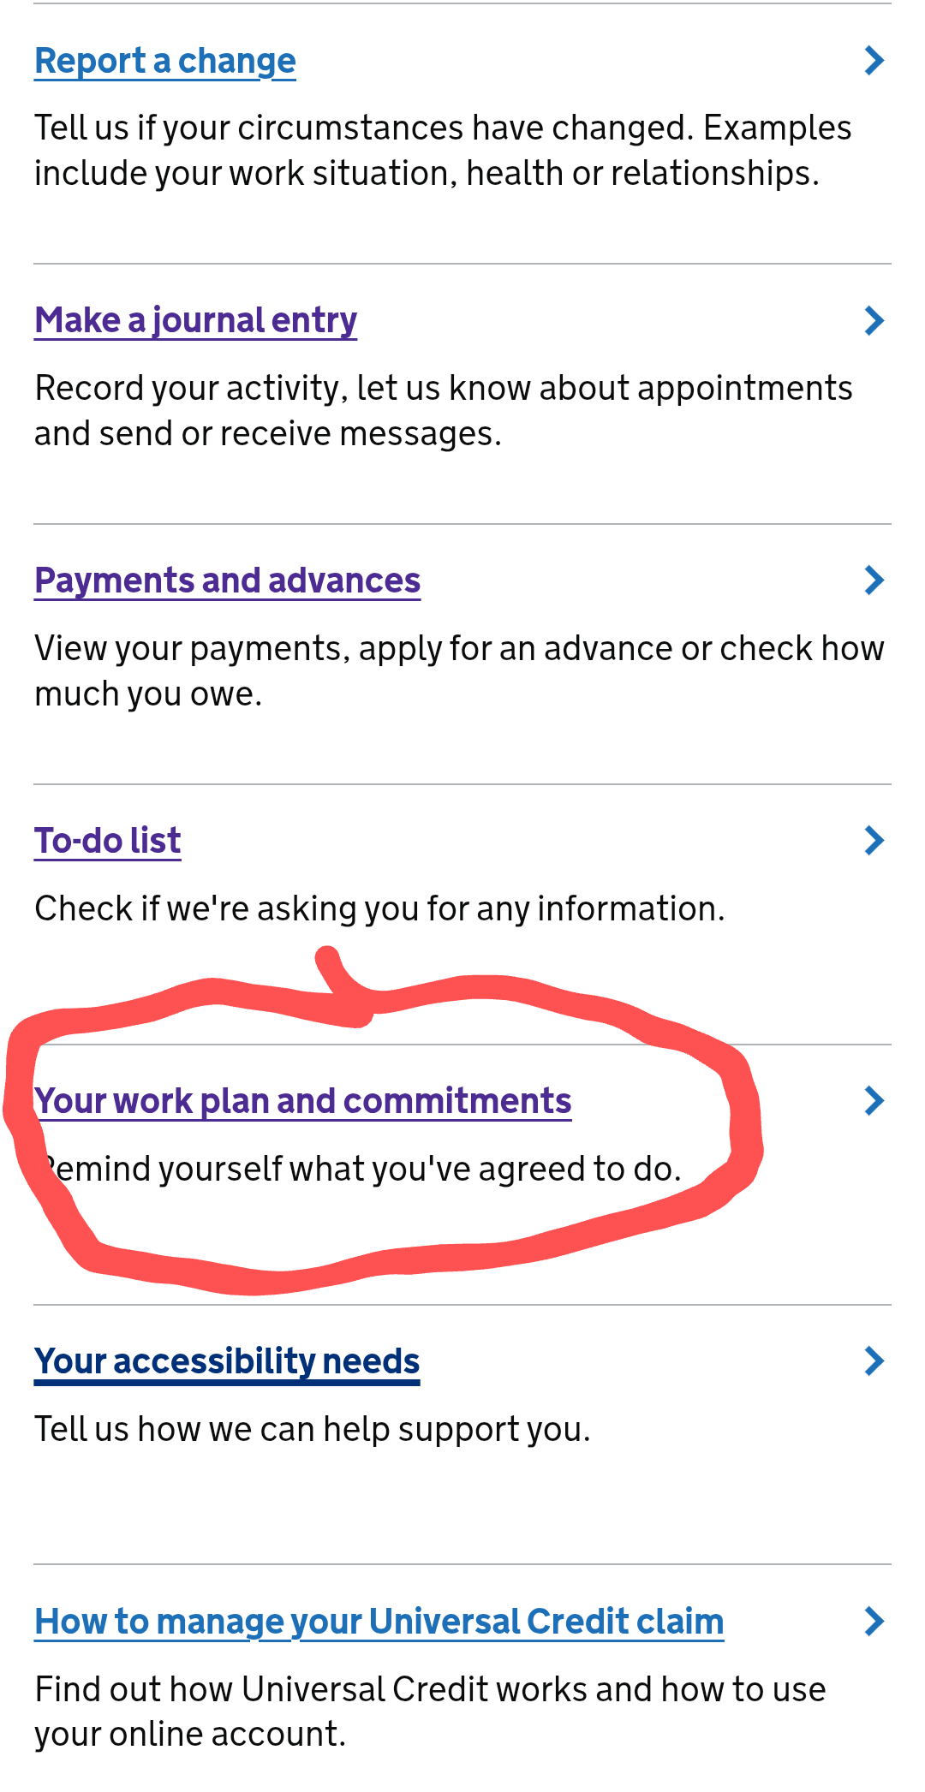925x1792 pixels.
Task: Open the Report a change link
Action: coord(165,62)
